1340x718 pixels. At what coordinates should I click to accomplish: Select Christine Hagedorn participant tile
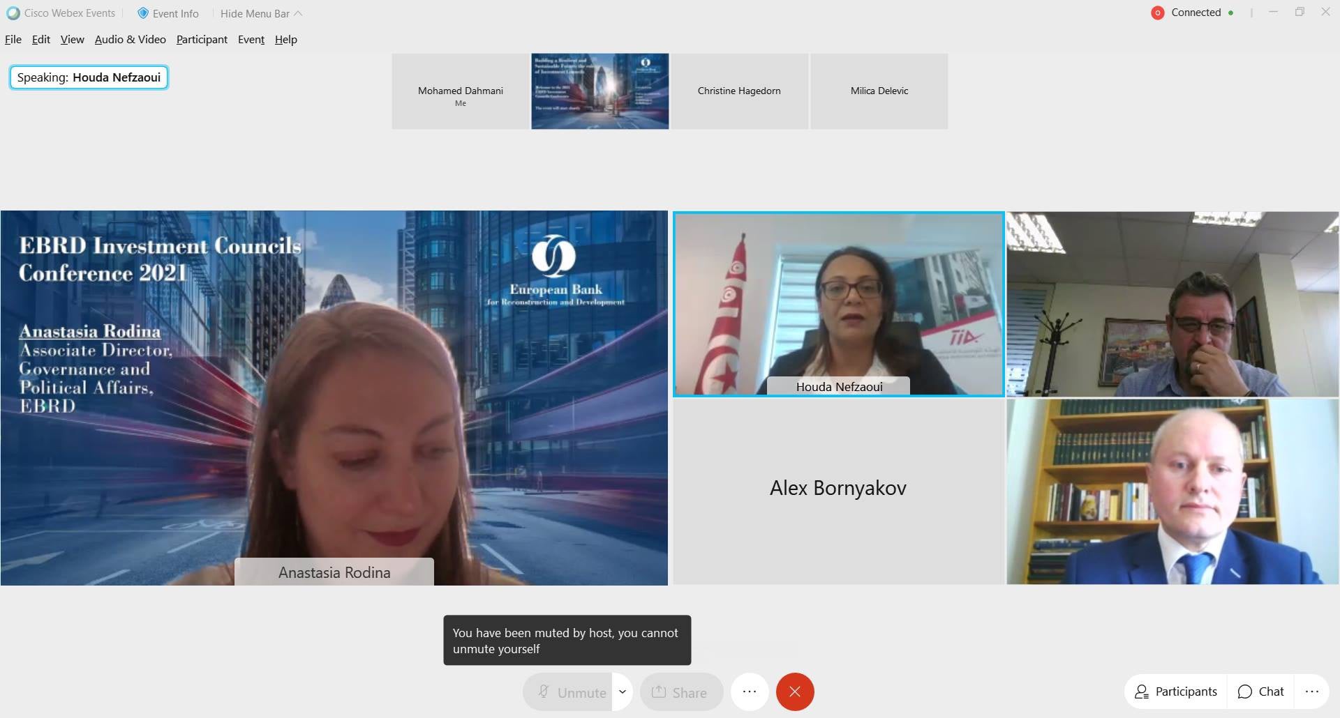739,91
